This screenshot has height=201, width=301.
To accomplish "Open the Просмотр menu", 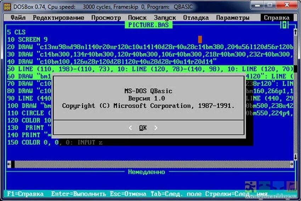I will (x=106, y=18).
